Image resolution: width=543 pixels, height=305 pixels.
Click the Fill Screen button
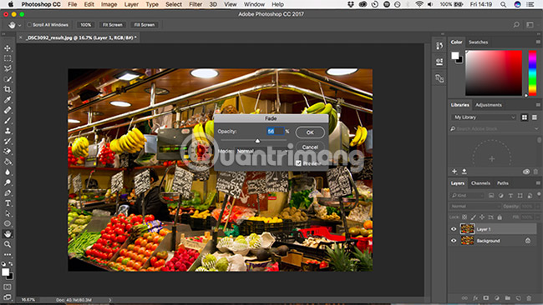(x=145, y=24)
